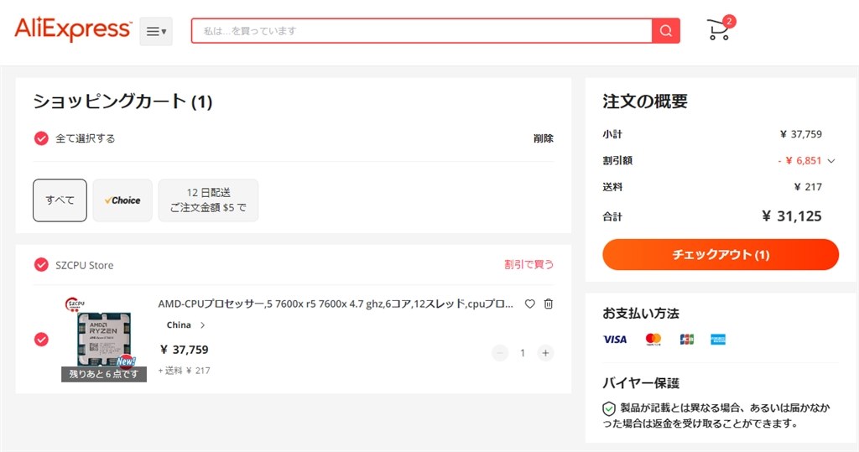The width and height of the screenshot is (859, 452).
Task: Click the 送料 ¥ 217 summary value
Action: point(808,187)
